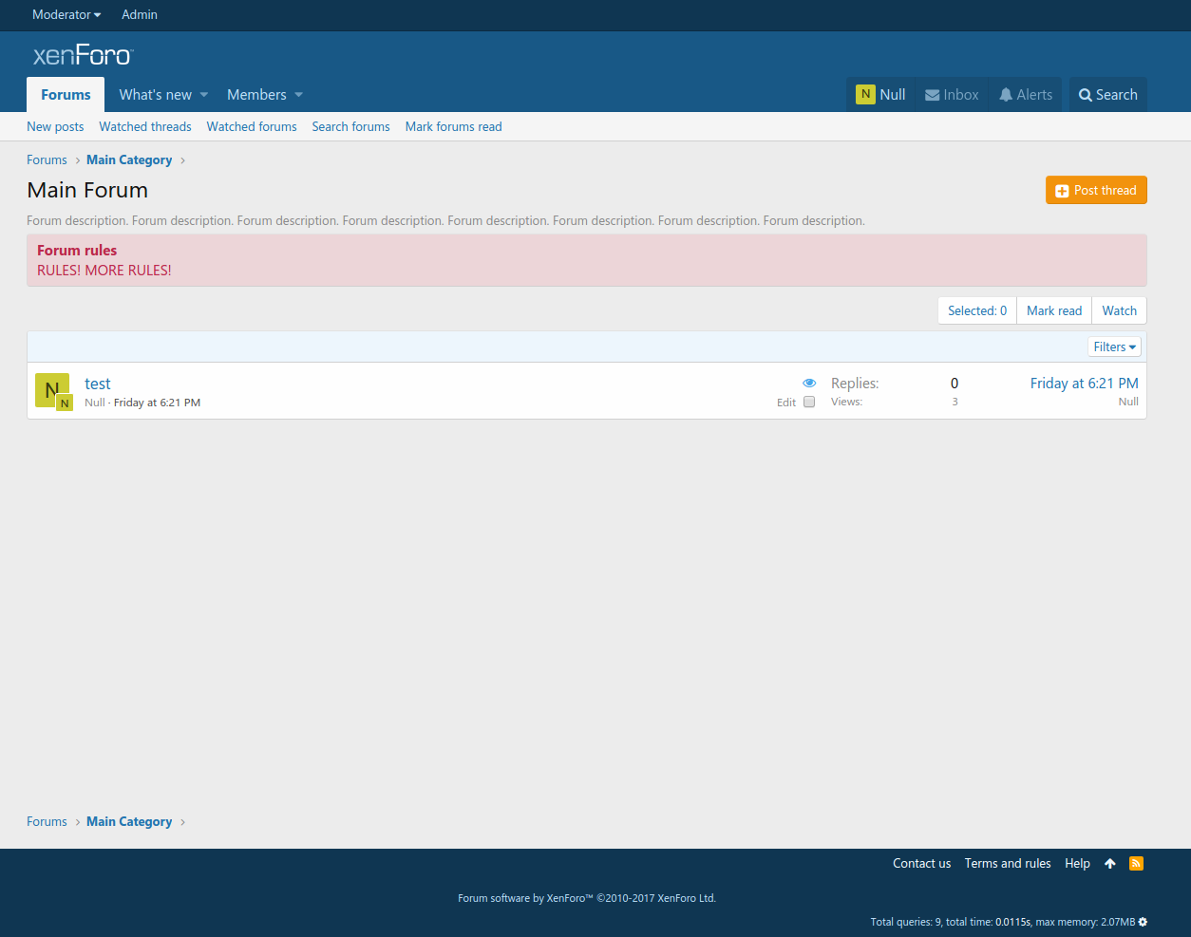Click the Forum software by XenForo link
This screenshot has width=1191, height=937.
(x=587, y=898)
